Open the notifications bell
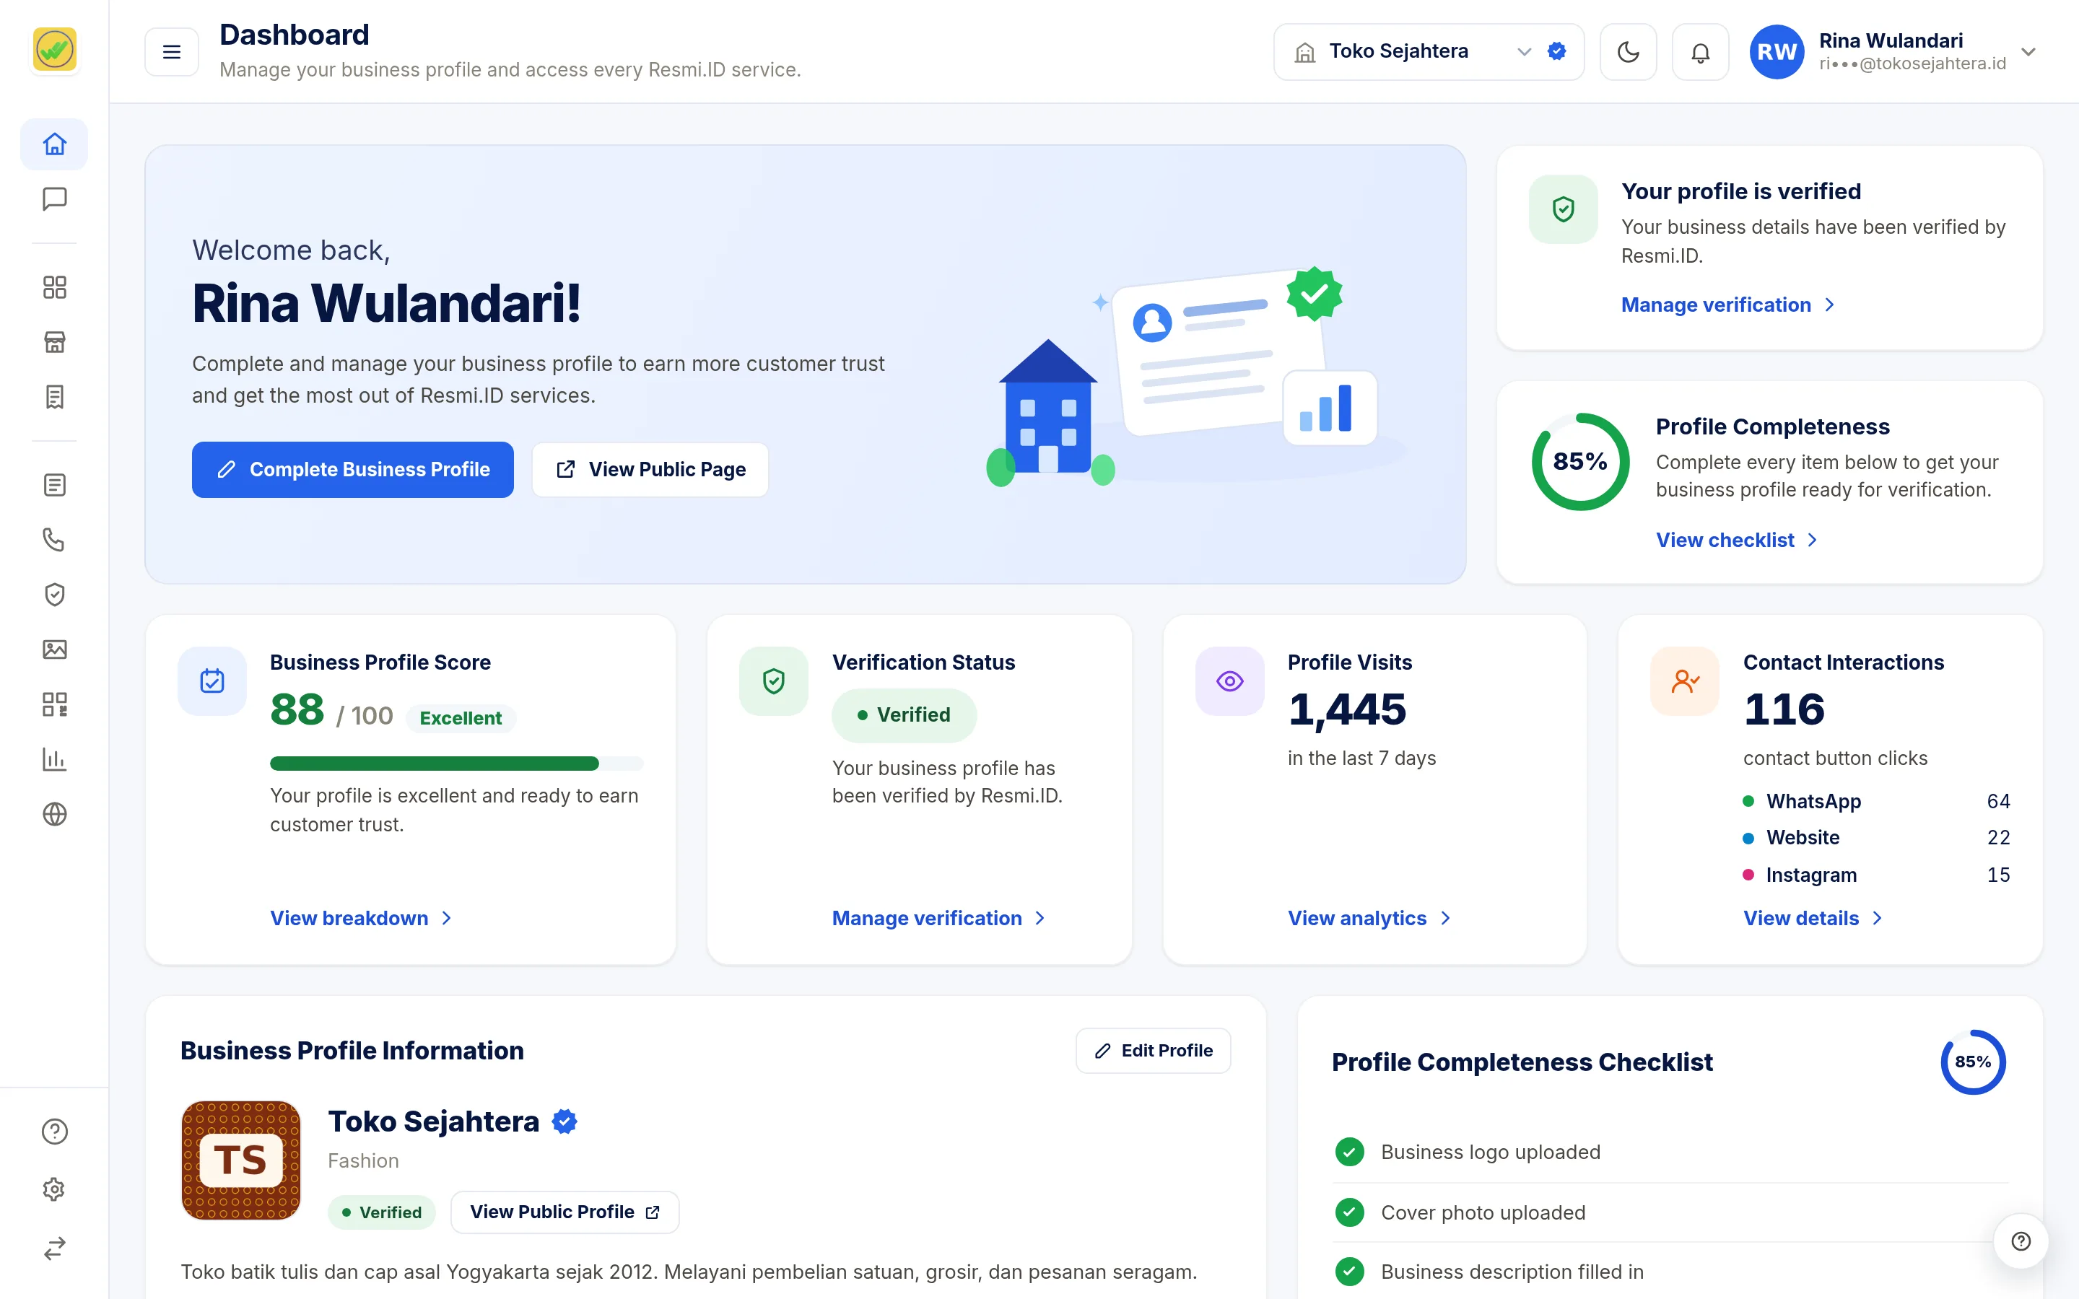 [x=1700, y=51]
